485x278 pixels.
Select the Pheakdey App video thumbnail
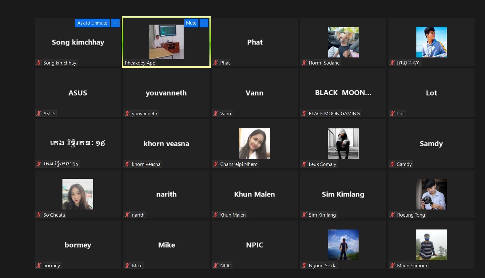tap(166, 42)
